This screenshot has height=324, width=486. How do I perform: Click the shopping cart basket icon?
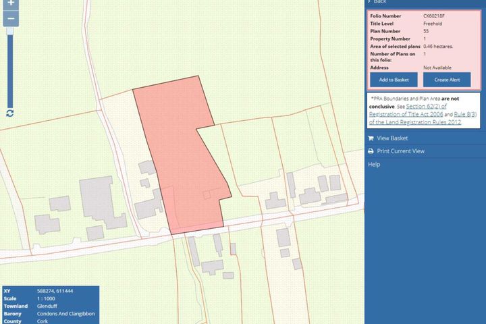point(371,138)
